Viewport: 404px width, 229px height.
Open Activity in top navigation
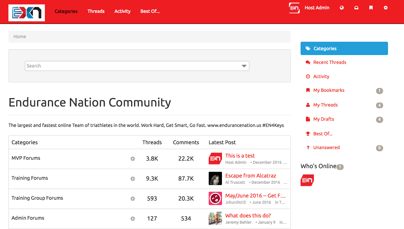122,11
